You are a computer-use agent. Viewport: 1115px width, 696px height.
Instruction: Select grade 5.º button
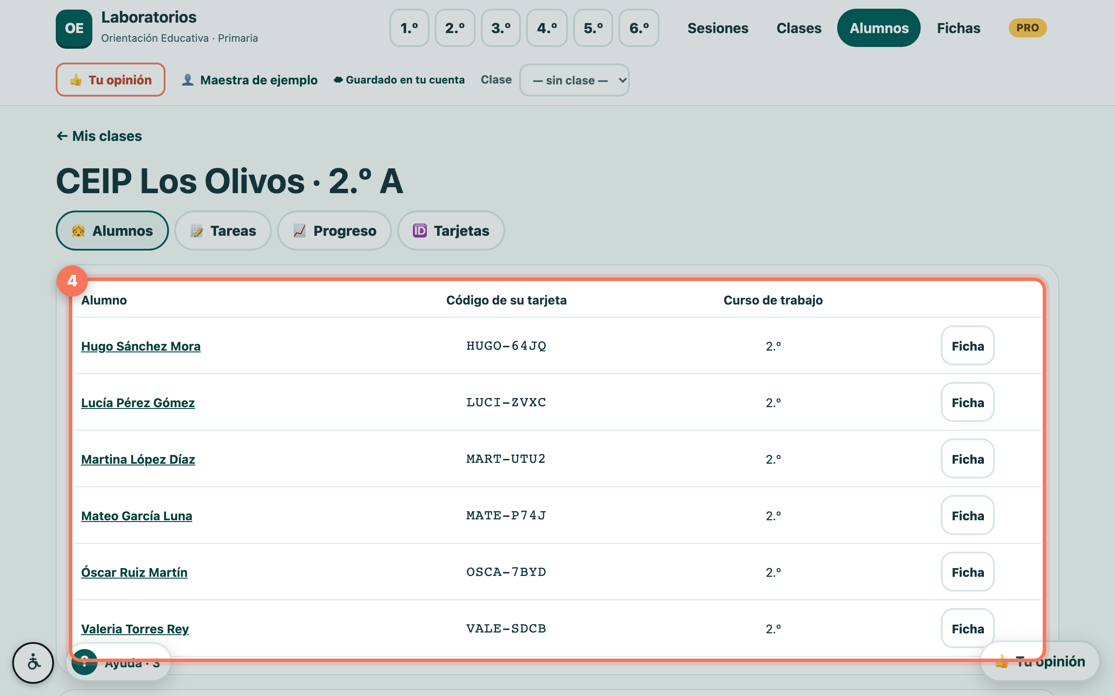pyautogui.click(x=593, y=28)
